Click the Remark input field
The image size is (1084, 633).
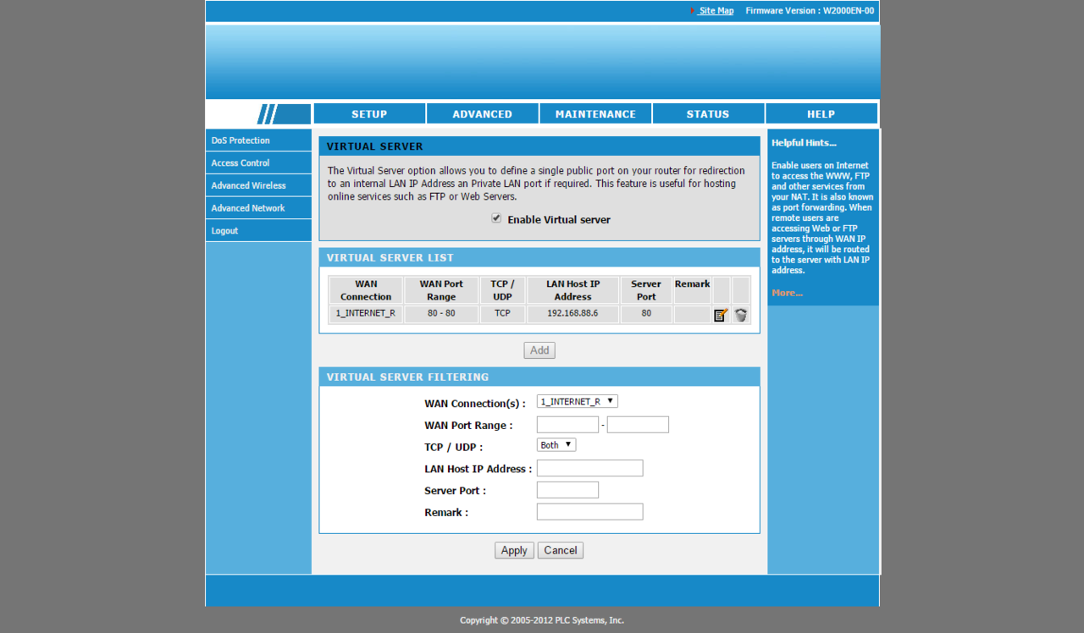click(589, 512)
